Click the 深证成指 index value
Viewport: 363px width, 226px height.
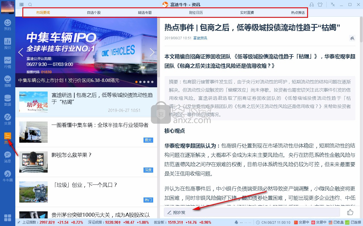[112, 222]
